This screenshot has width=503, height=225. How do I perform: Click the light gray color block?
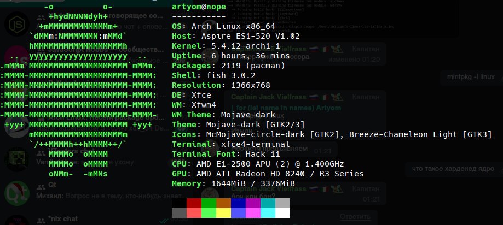click(x=282, y=203)
